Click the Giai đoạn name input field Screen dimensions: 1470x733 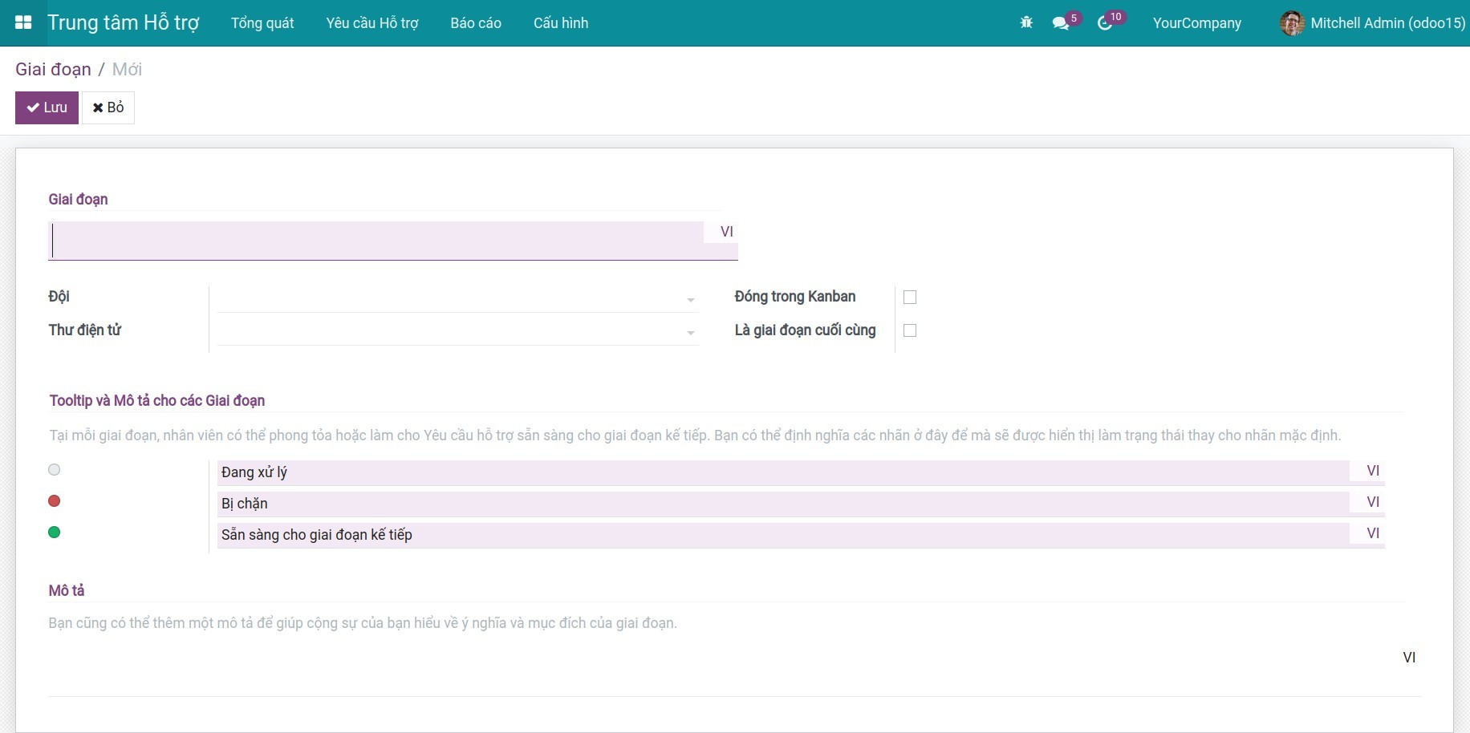pos(376,241)
